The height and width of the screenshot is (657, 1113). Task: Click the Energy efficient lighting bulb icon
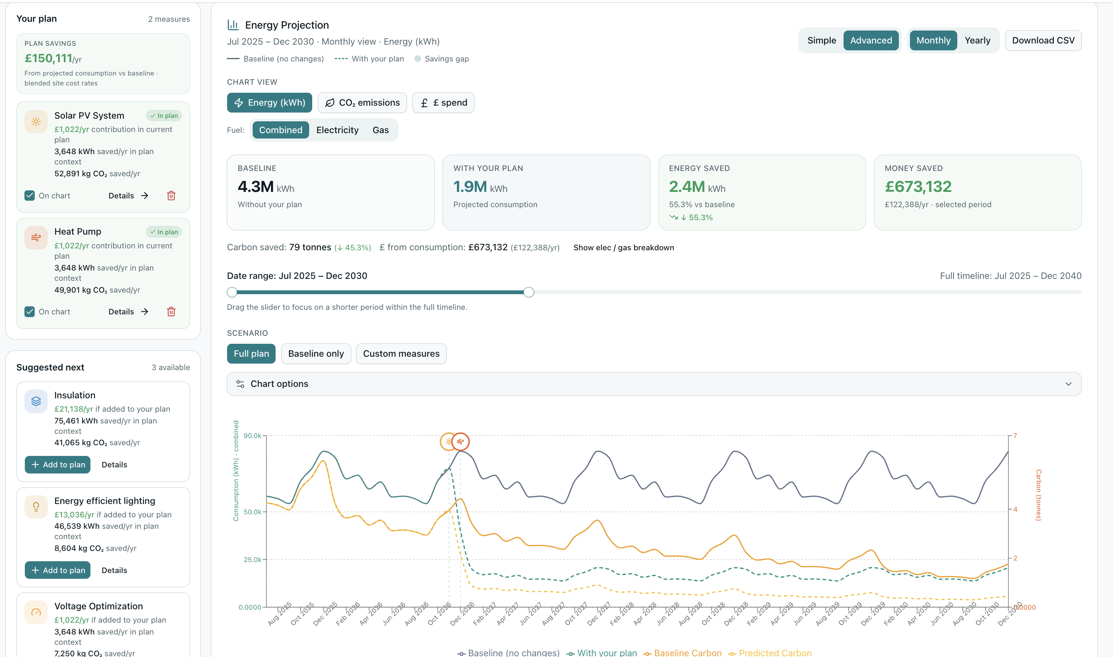coord(36,506)
